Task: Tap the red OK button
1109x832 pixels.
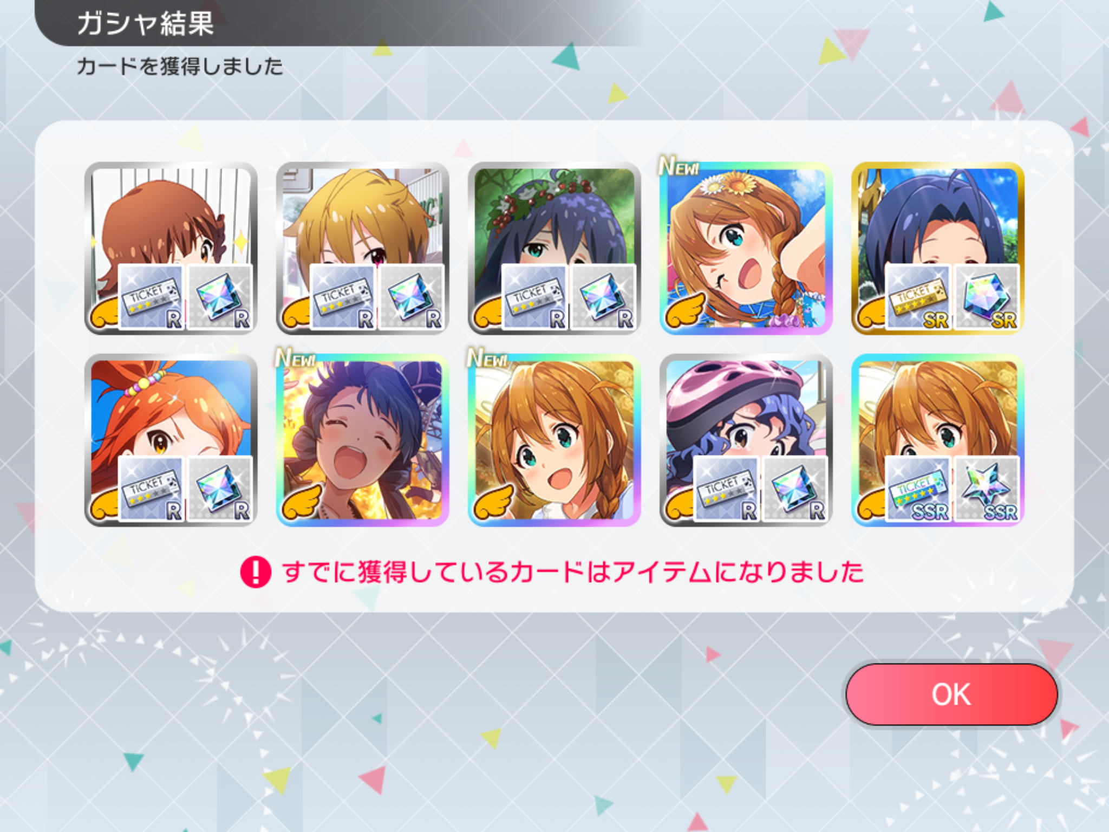Action: click(951, 694)
